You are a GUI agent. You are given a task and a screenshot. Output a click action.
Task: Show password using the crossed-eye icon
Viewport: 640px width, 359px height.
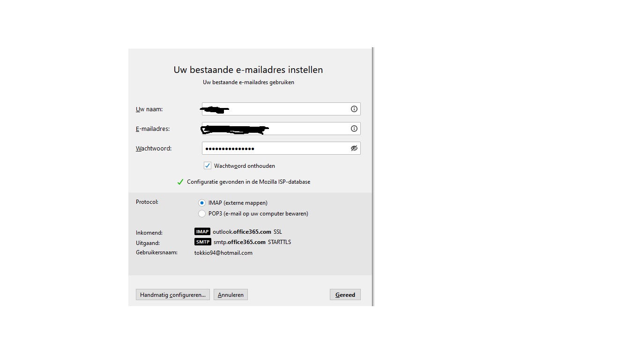(354, 148)
